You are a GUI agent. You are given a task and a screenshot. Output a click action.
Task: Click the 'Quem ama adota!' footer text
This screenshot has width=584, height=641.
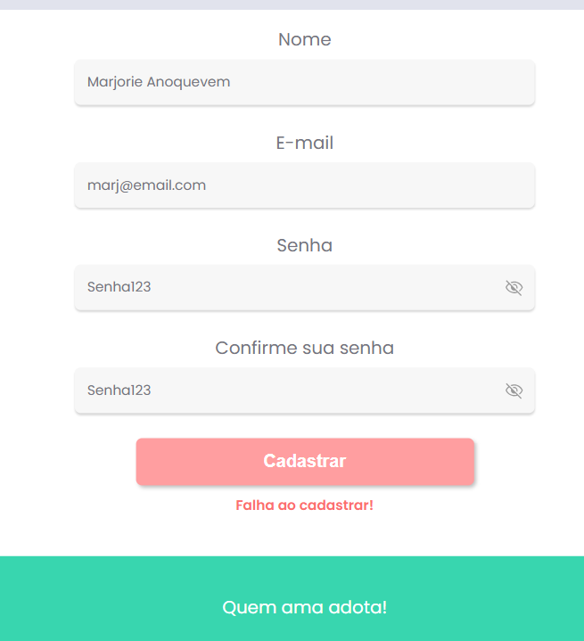point(304,608)
